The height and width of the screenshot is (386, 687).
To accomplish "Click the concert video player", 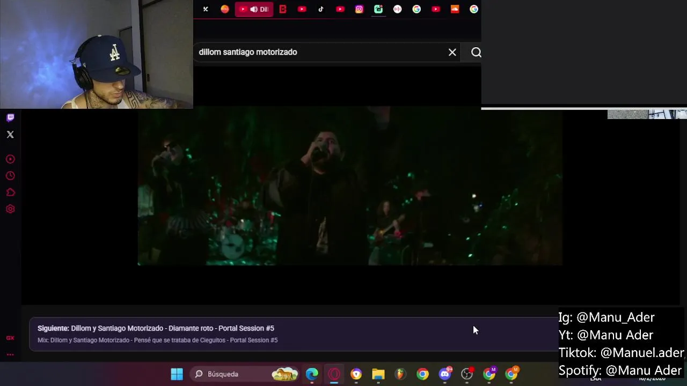I will [x=350, y=186].
